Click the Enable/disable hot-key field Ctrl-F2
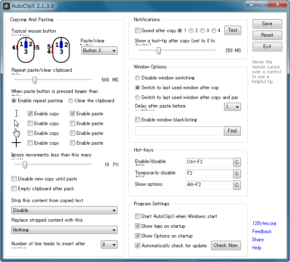This screenshot has height=262, width=290. pyautogui.click(x=209, y=162)
